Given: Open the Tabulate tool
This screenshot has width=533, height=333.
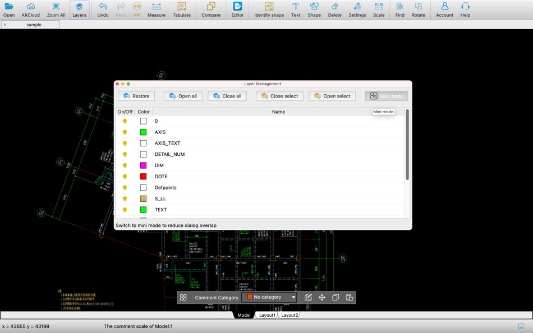Looking at the screenshot, I should [x=182, y=10].
